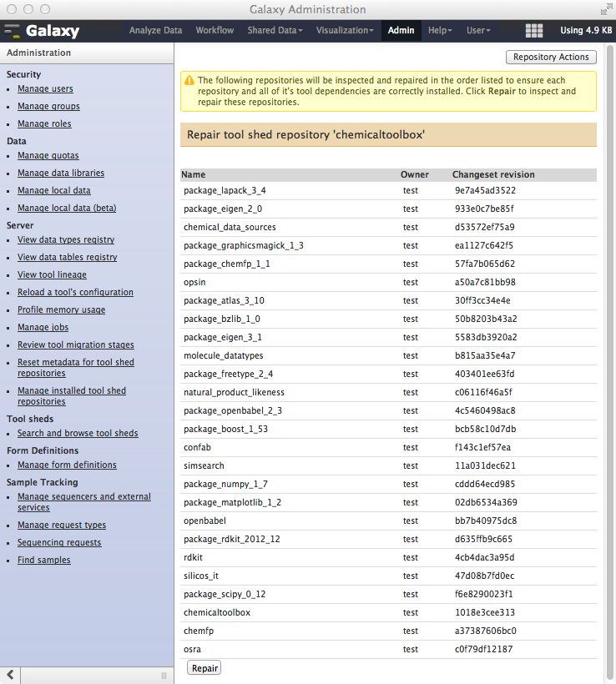Select simsearch row name
Viewport: 616px width, 684px height.
point(204,465)
